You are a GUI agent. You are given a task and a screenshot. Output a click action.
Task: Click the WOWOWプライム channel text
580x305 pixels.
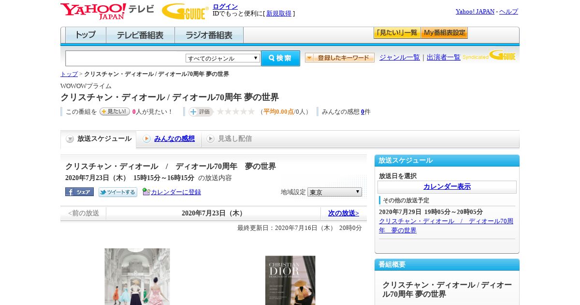[x=86, y=86]
